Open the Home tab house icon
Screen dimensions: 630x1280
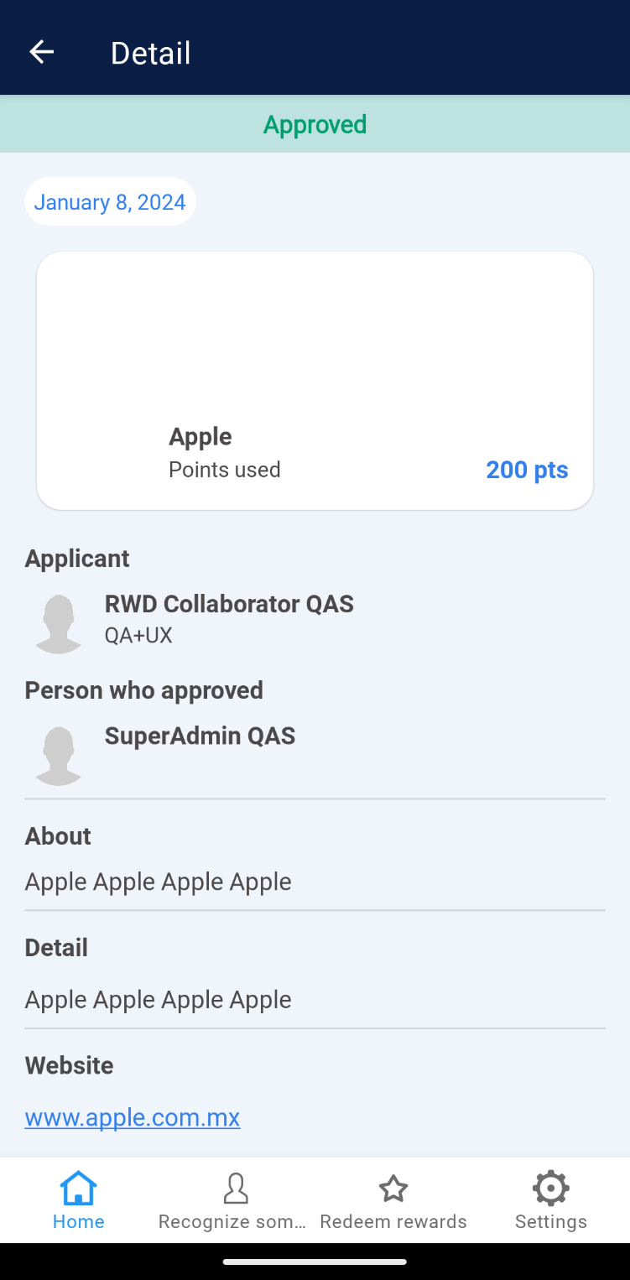[x=78, y=1188]
